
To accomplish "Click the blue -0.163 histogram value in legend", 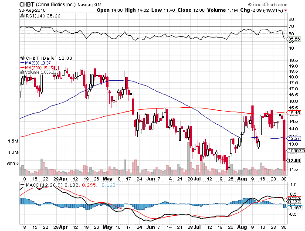I will pos(107,185).
